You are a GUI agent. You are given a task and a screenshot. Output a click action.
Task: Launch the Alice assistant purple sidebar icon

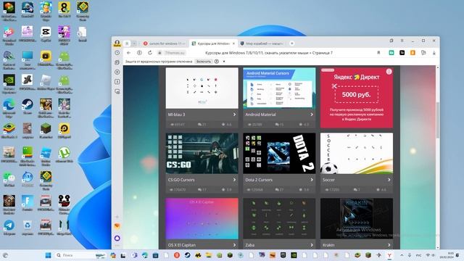pos(117,238)
